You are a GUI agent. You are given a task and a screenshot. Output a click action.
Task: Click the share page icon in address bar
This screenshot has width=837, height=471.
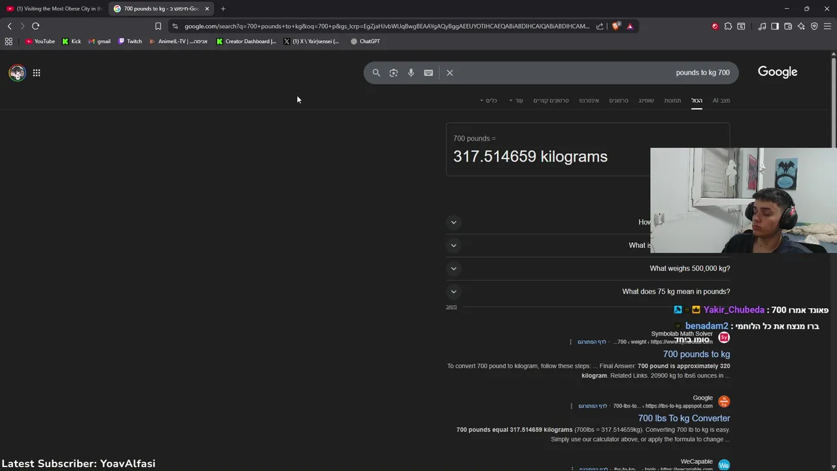(600, 26)
